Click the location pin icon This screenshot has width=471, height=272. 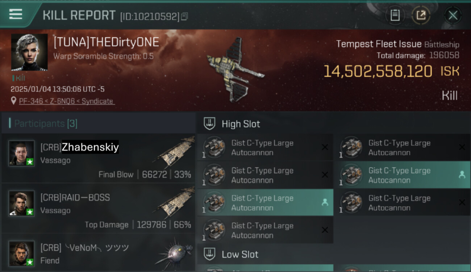14,101
